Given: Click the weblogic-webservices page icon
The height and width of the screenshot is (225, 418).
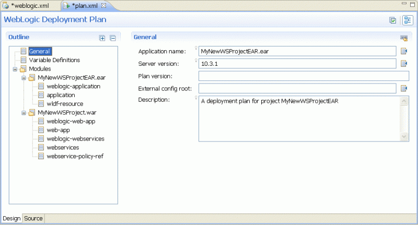Looking at the screenshot, I should click(x=41, y=138).
